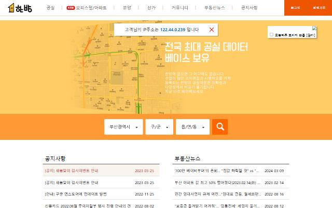Open the 민간 임대사업자 규제 news article
The height and width of the screenshot is (208, 332).
pyautogui.click(x=218, y=194)
